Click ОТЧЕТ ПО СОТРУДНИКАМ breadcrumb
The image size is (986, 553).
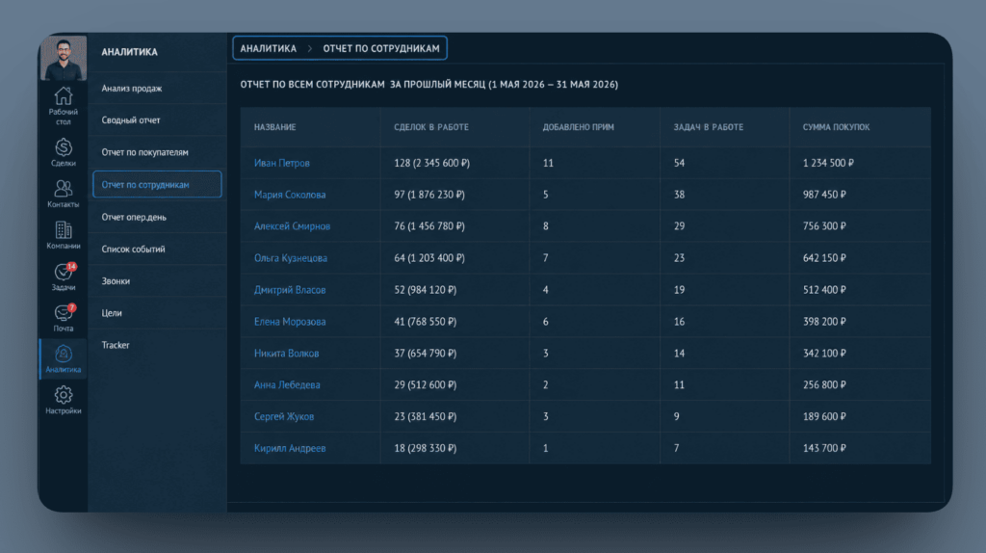tap(381, 48)
